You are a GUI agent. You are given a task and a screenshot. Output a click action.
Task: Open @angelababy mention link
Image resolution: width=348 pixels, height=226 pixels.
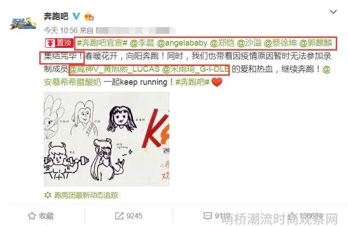[182, 43]
